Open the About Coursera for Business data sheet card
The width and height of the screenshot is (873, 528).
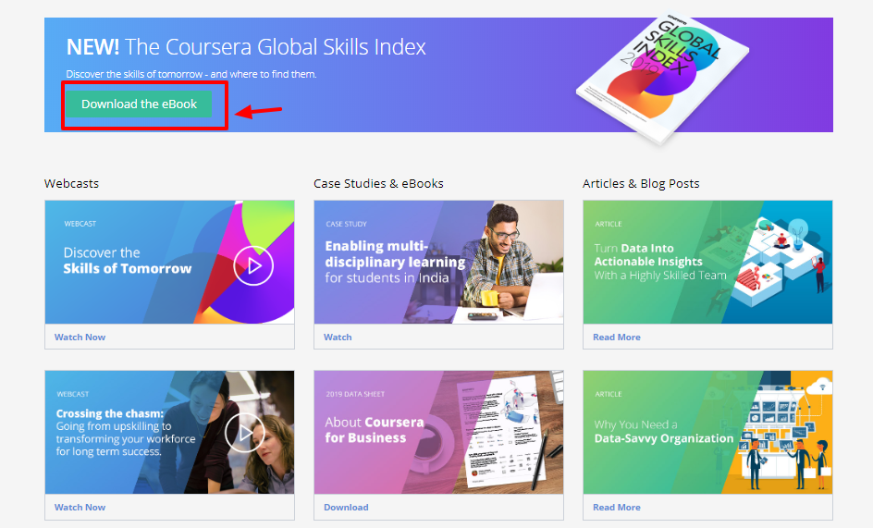[x=438, y=432]
